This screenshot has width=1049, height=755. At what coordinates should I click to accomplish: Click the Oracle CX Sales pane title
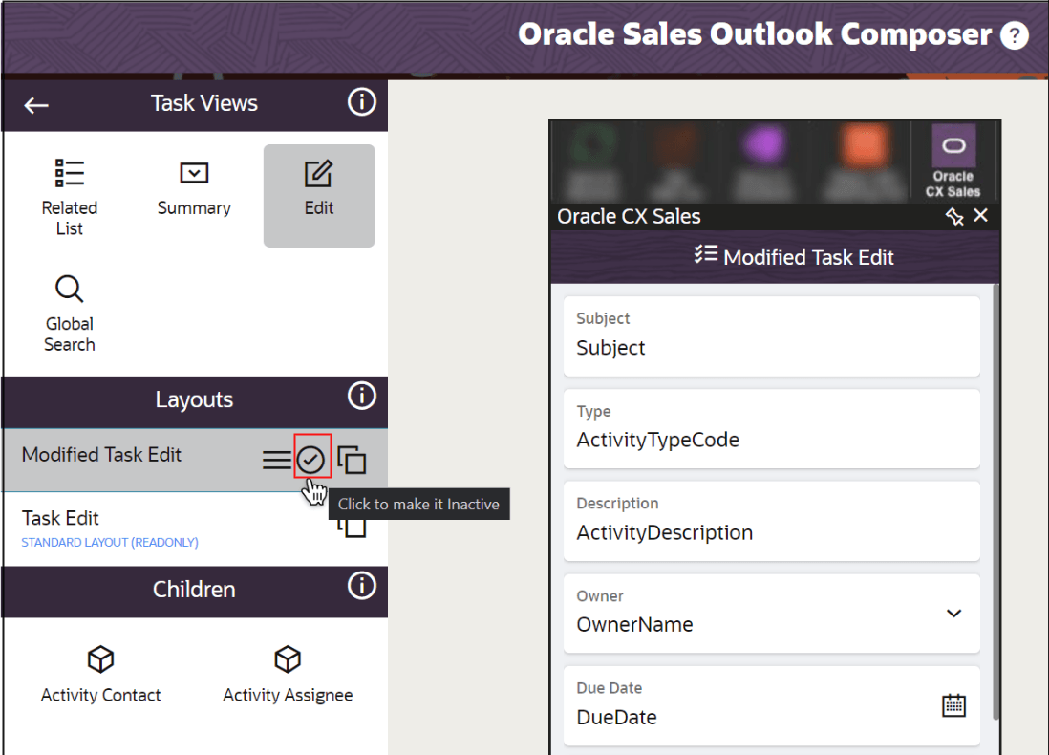(x=629, y=216)
